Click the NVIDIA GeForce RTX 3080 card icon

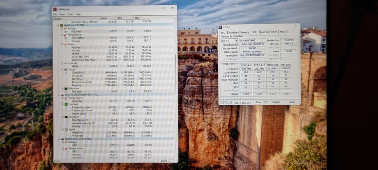coord(63,139)
